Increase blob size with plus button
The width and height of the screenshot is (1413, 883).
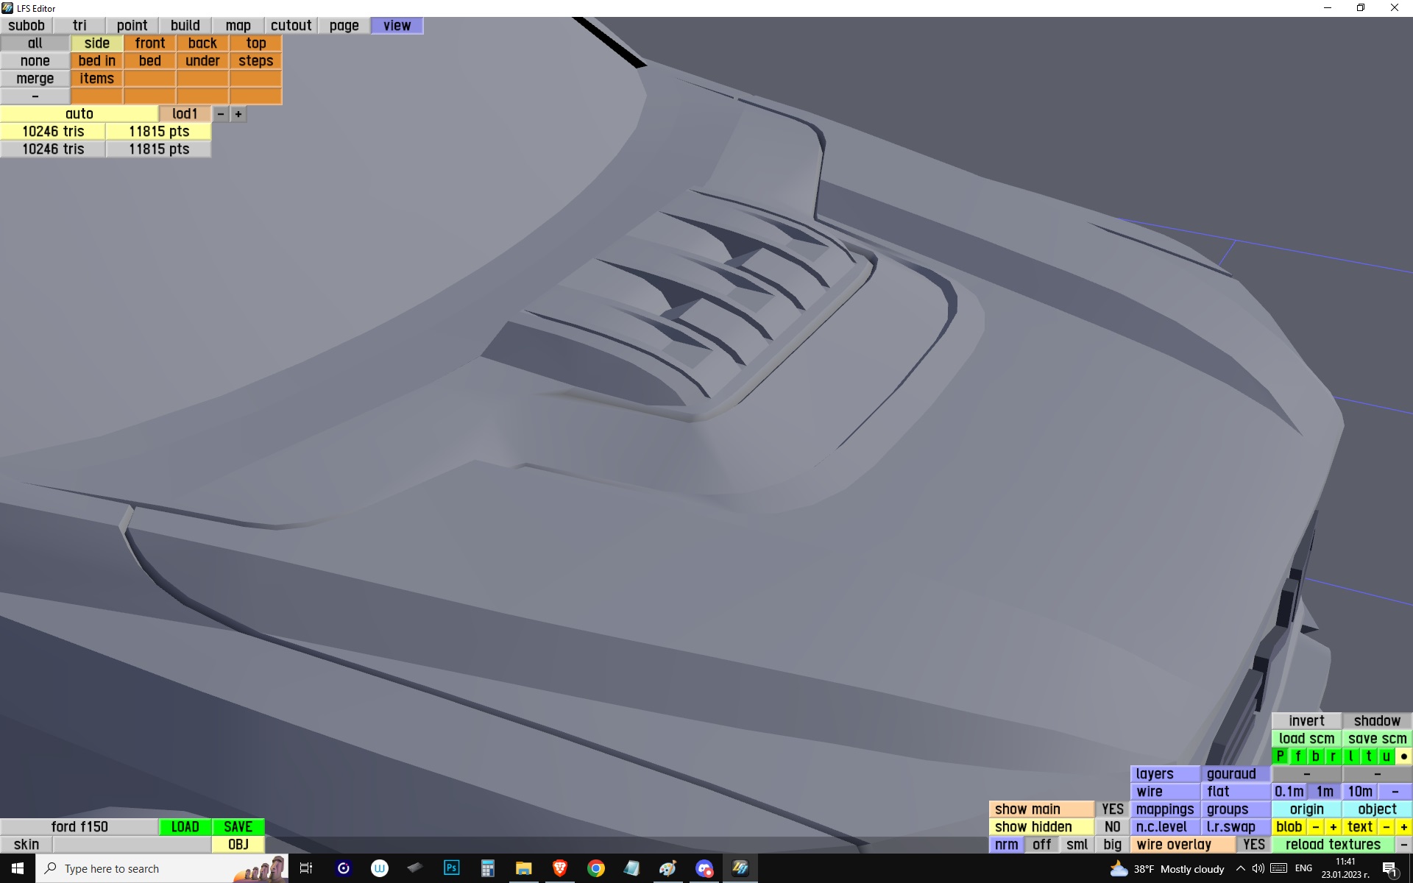[x=1333, y=826]
